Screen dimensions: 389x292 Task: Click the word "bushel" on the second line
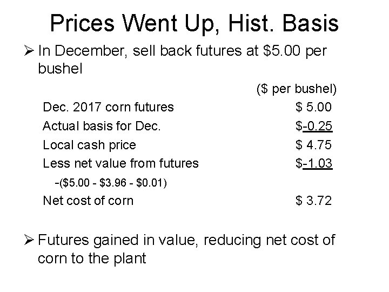(60, 68)
